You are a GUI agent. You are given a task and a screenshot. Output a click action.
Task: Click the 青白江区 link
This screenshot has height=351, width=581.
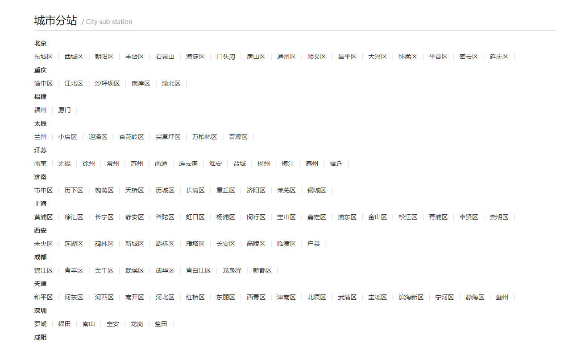point(198,270)
